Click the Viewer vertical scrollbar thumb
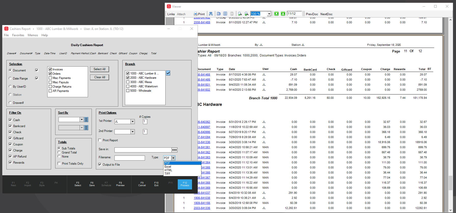The width and height of the screenshot is (456, 213). 450,183
